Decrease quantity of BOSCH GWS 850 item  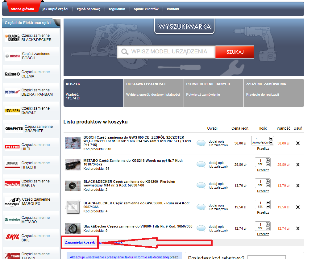pyautogui.click(x=271, y=143)
